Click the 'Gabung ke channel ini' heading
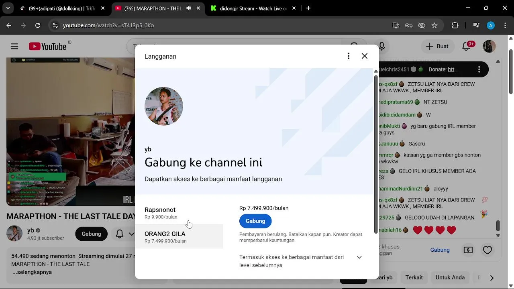The height and width of the screenshot is (289, 514). (203, 163)
